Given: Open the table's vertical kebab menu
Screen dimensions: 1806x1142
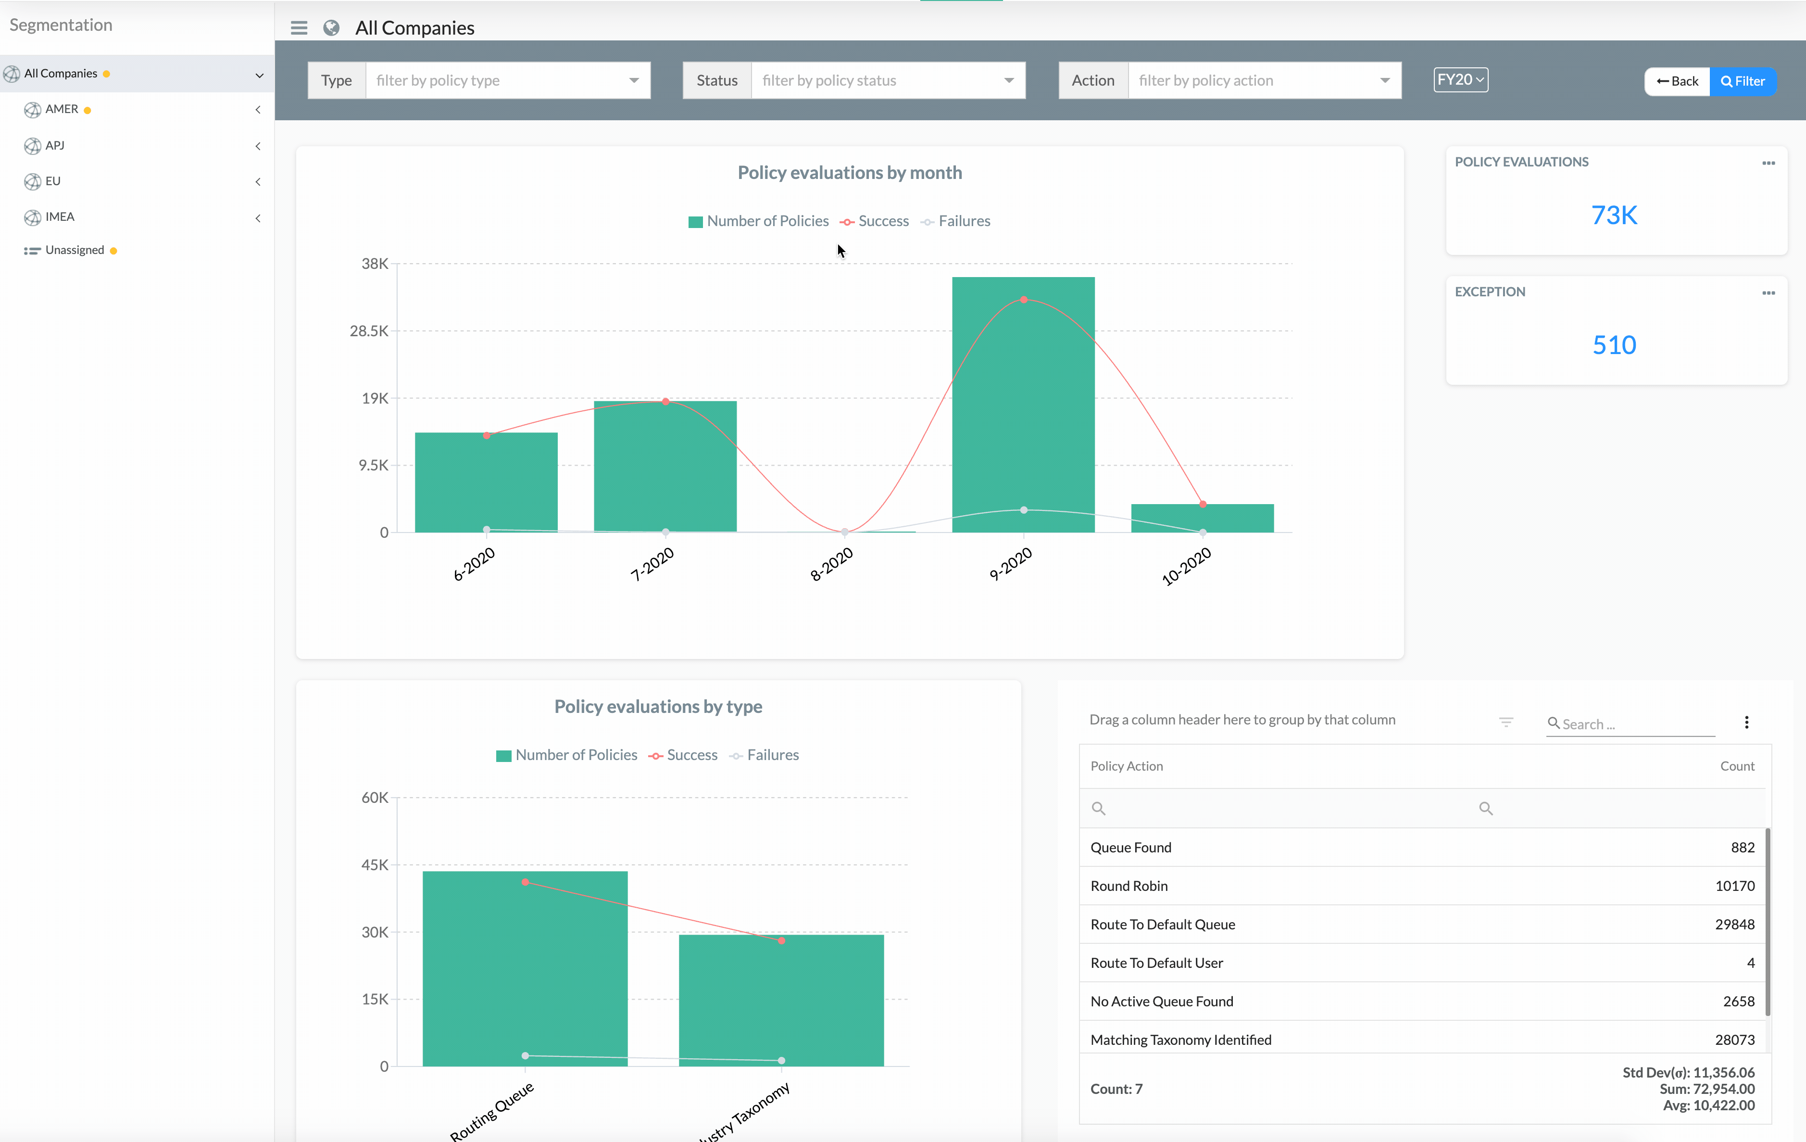Looking at the screenshot, I should point(1746,723).
